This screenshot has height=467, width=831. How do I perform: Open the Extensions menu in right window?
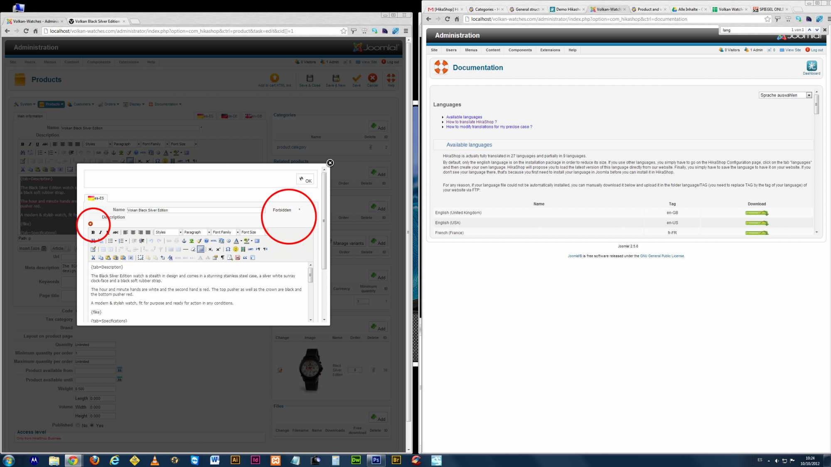pyautogui.click(x=550, y=50)
